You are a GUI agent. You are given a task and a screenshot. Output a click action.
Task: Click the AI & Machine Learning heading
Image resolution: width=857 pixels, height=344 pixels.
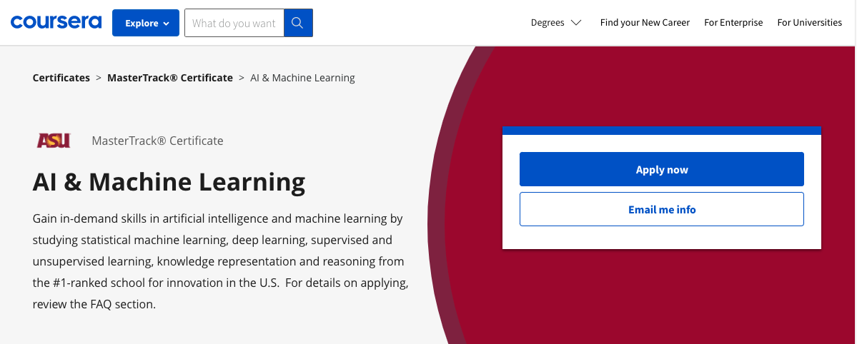tap(169, 182)
